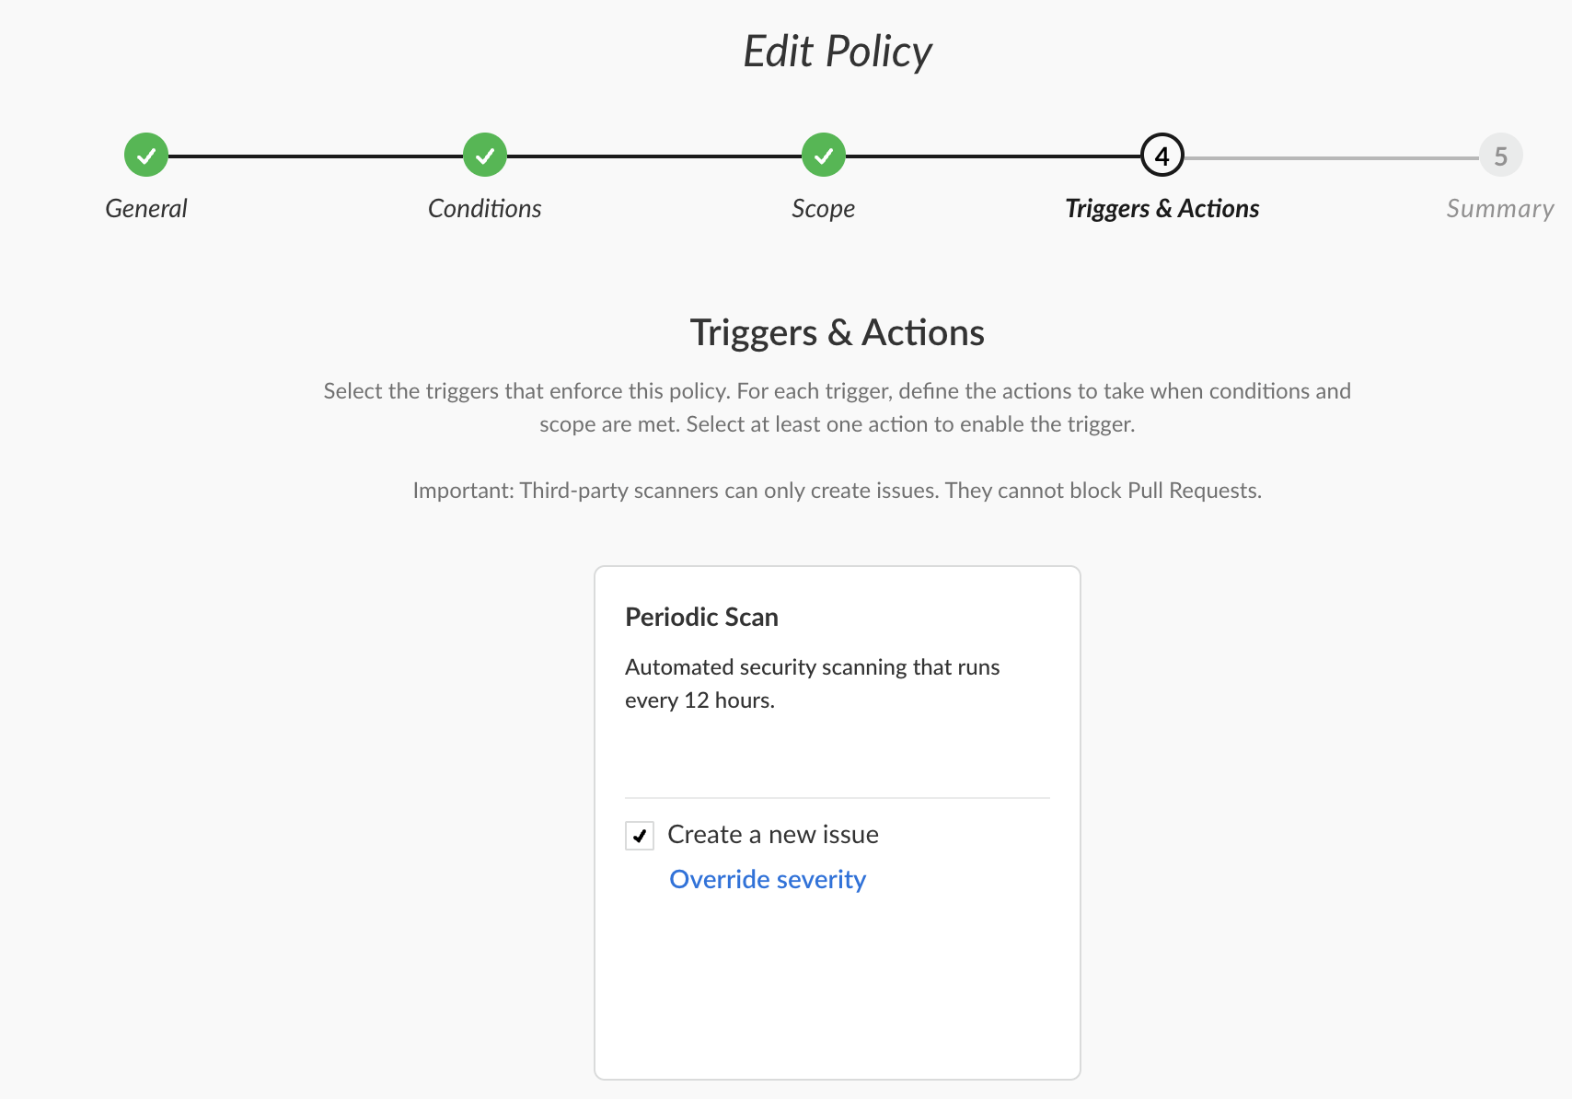Select the Triggers & Actions step label
This screenshot has height=1099, width=1572.
pyautogui.click(x=1162, y=209)
